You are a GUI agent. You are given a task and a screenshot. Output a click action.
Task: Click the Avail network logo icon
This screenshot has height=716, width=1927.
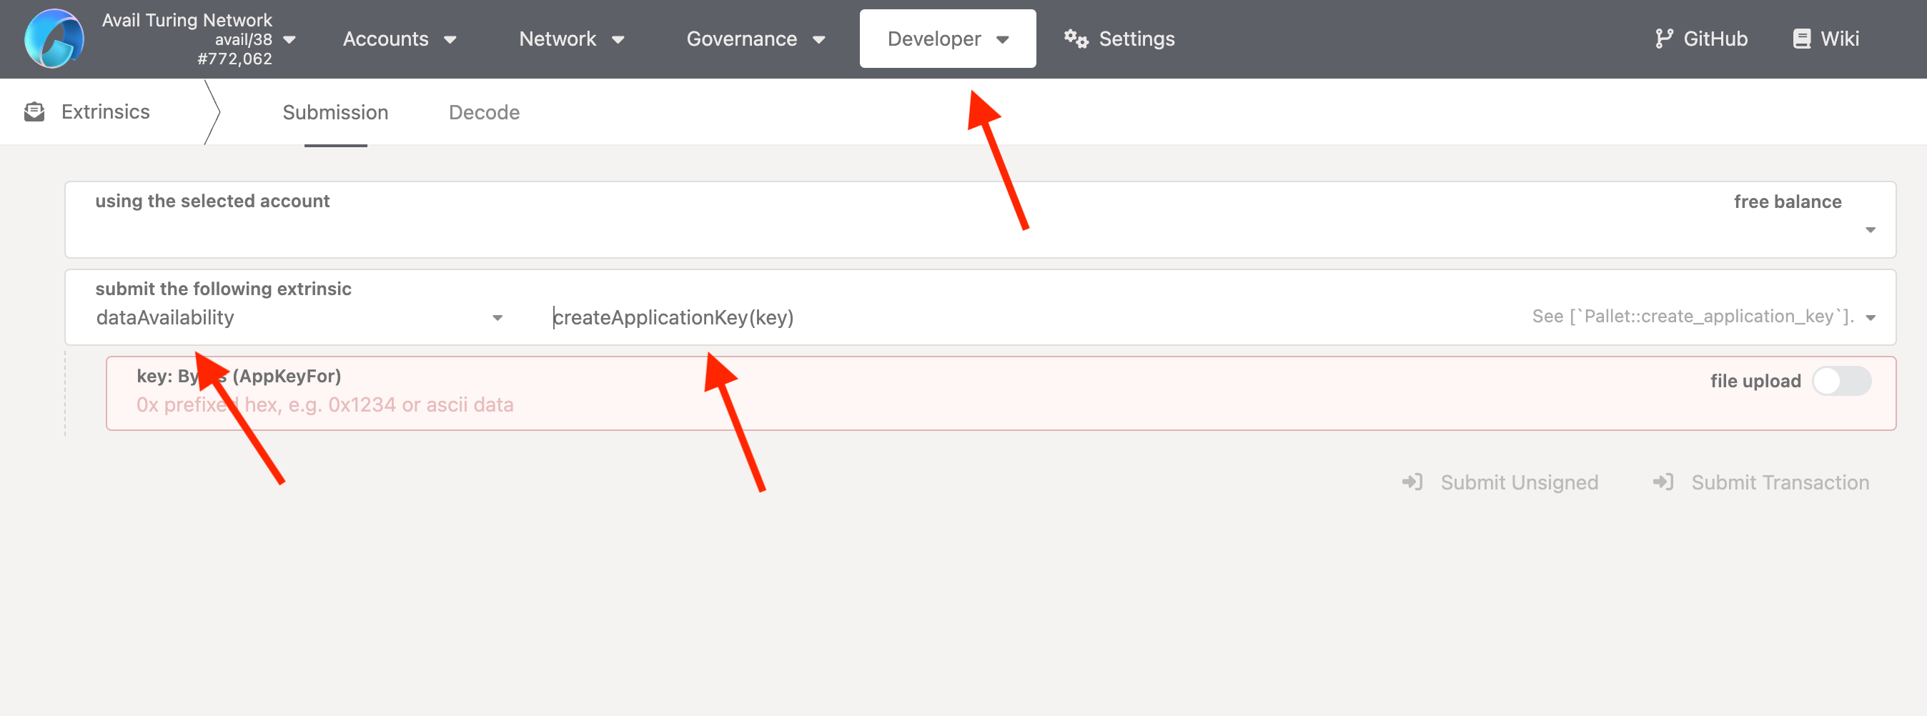54,39
